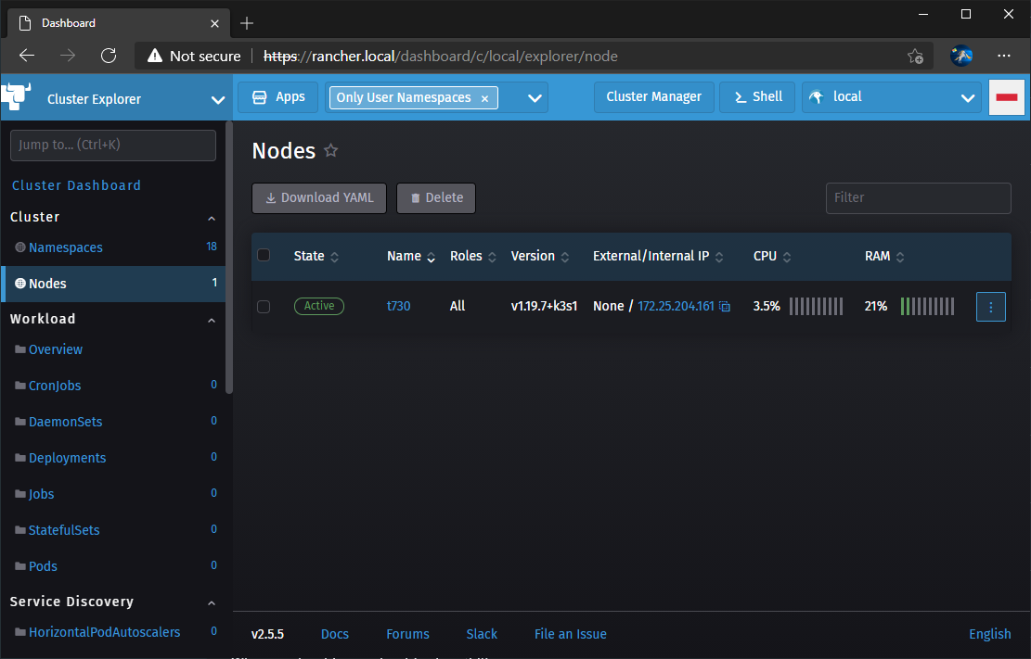Click the Filter input field above the table
The height and width of the screenshot is (659, 1031).
click(x=918, y=197)
